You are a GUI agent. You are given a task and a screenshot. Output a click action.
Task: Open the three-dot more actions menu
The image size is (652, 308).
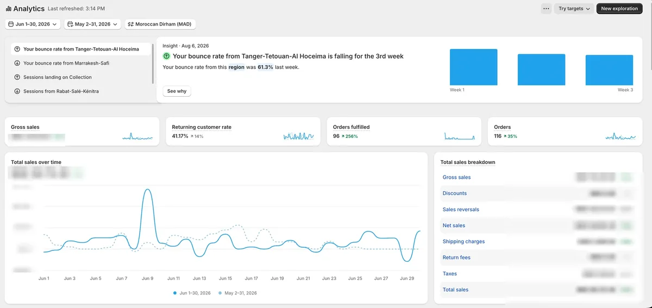(x=546, y=9)
